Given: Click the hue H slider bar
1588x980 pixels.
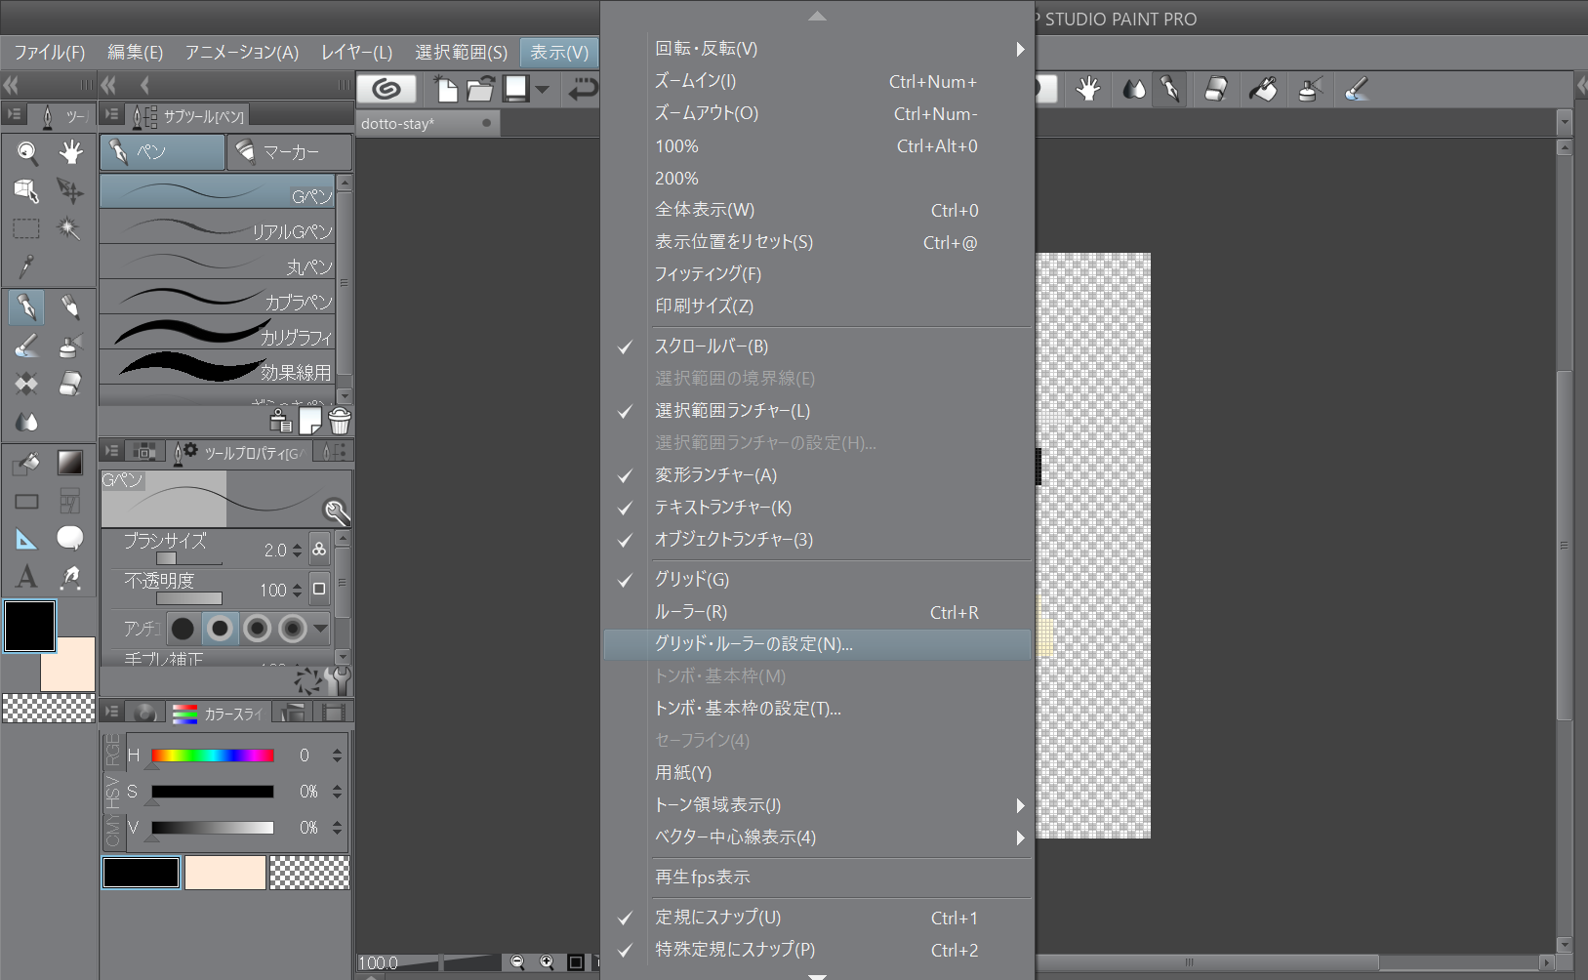Looking at the screenshot, I should 213,755.
